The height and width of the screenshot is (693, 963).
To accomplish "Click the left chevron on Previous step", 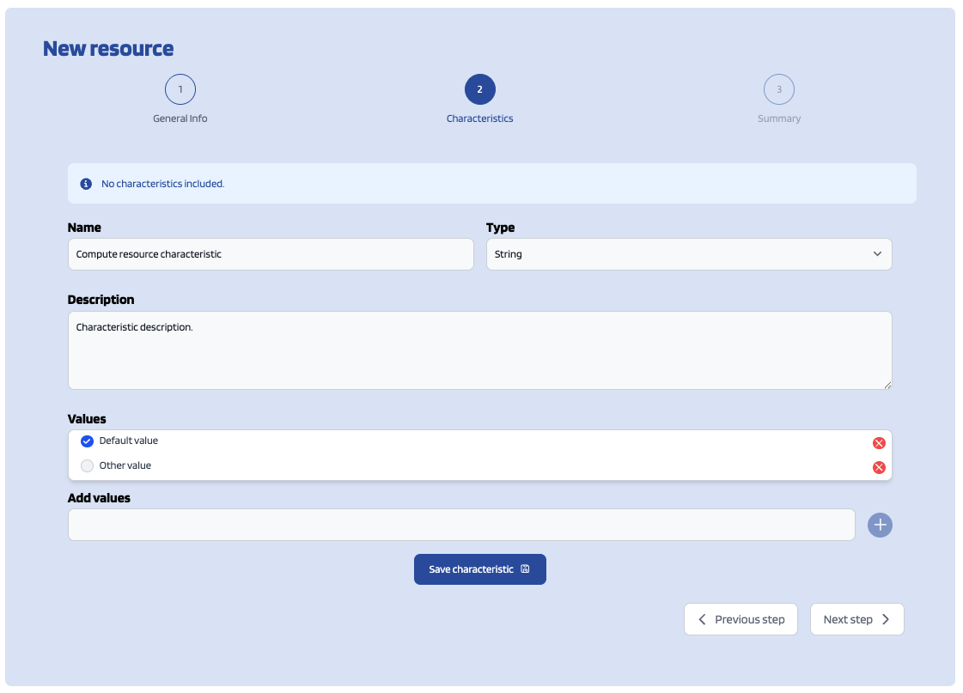I will point(702,619).
